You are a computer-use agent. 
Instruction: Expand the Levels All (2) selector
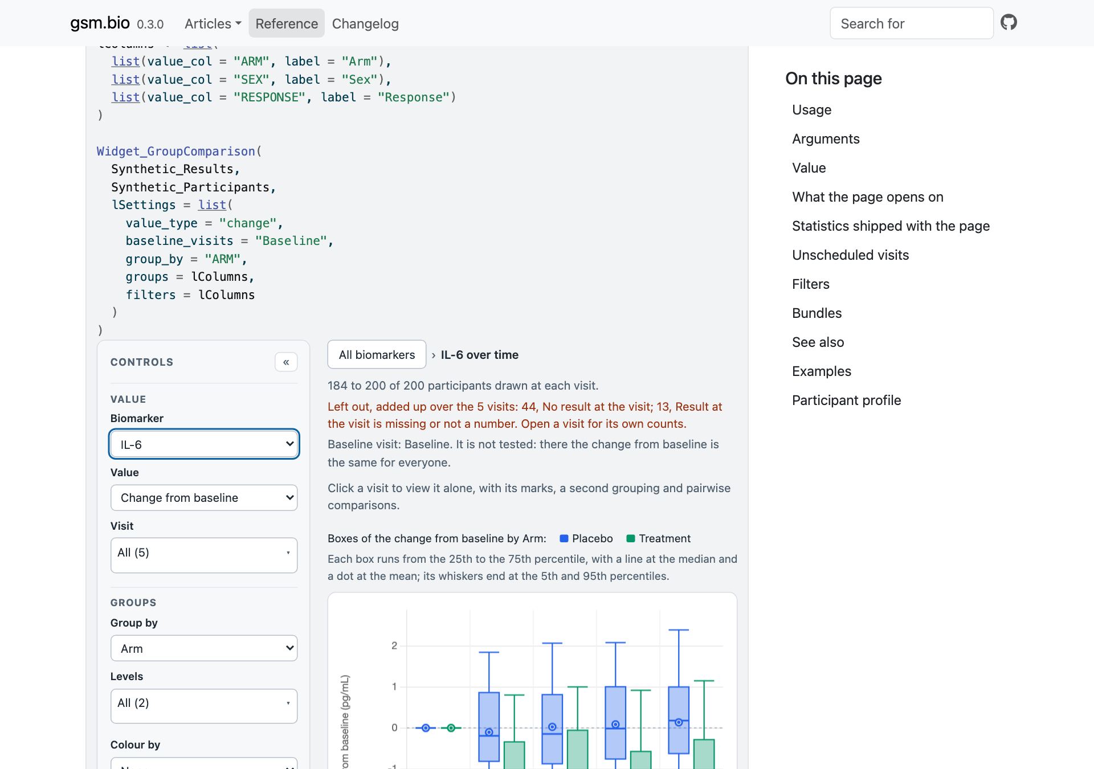point(204,706)
